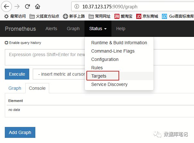The height and width of the screenshot is (143, 194).
Task: Reload the page with refresh icon
Action: pyautogui.click(x=27, y=6)
